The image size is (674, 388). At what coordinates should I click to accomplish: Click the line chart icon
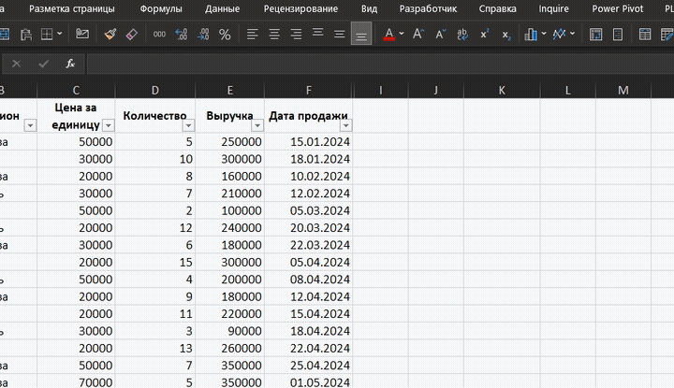pyautogui.click(x=559, y=34)
